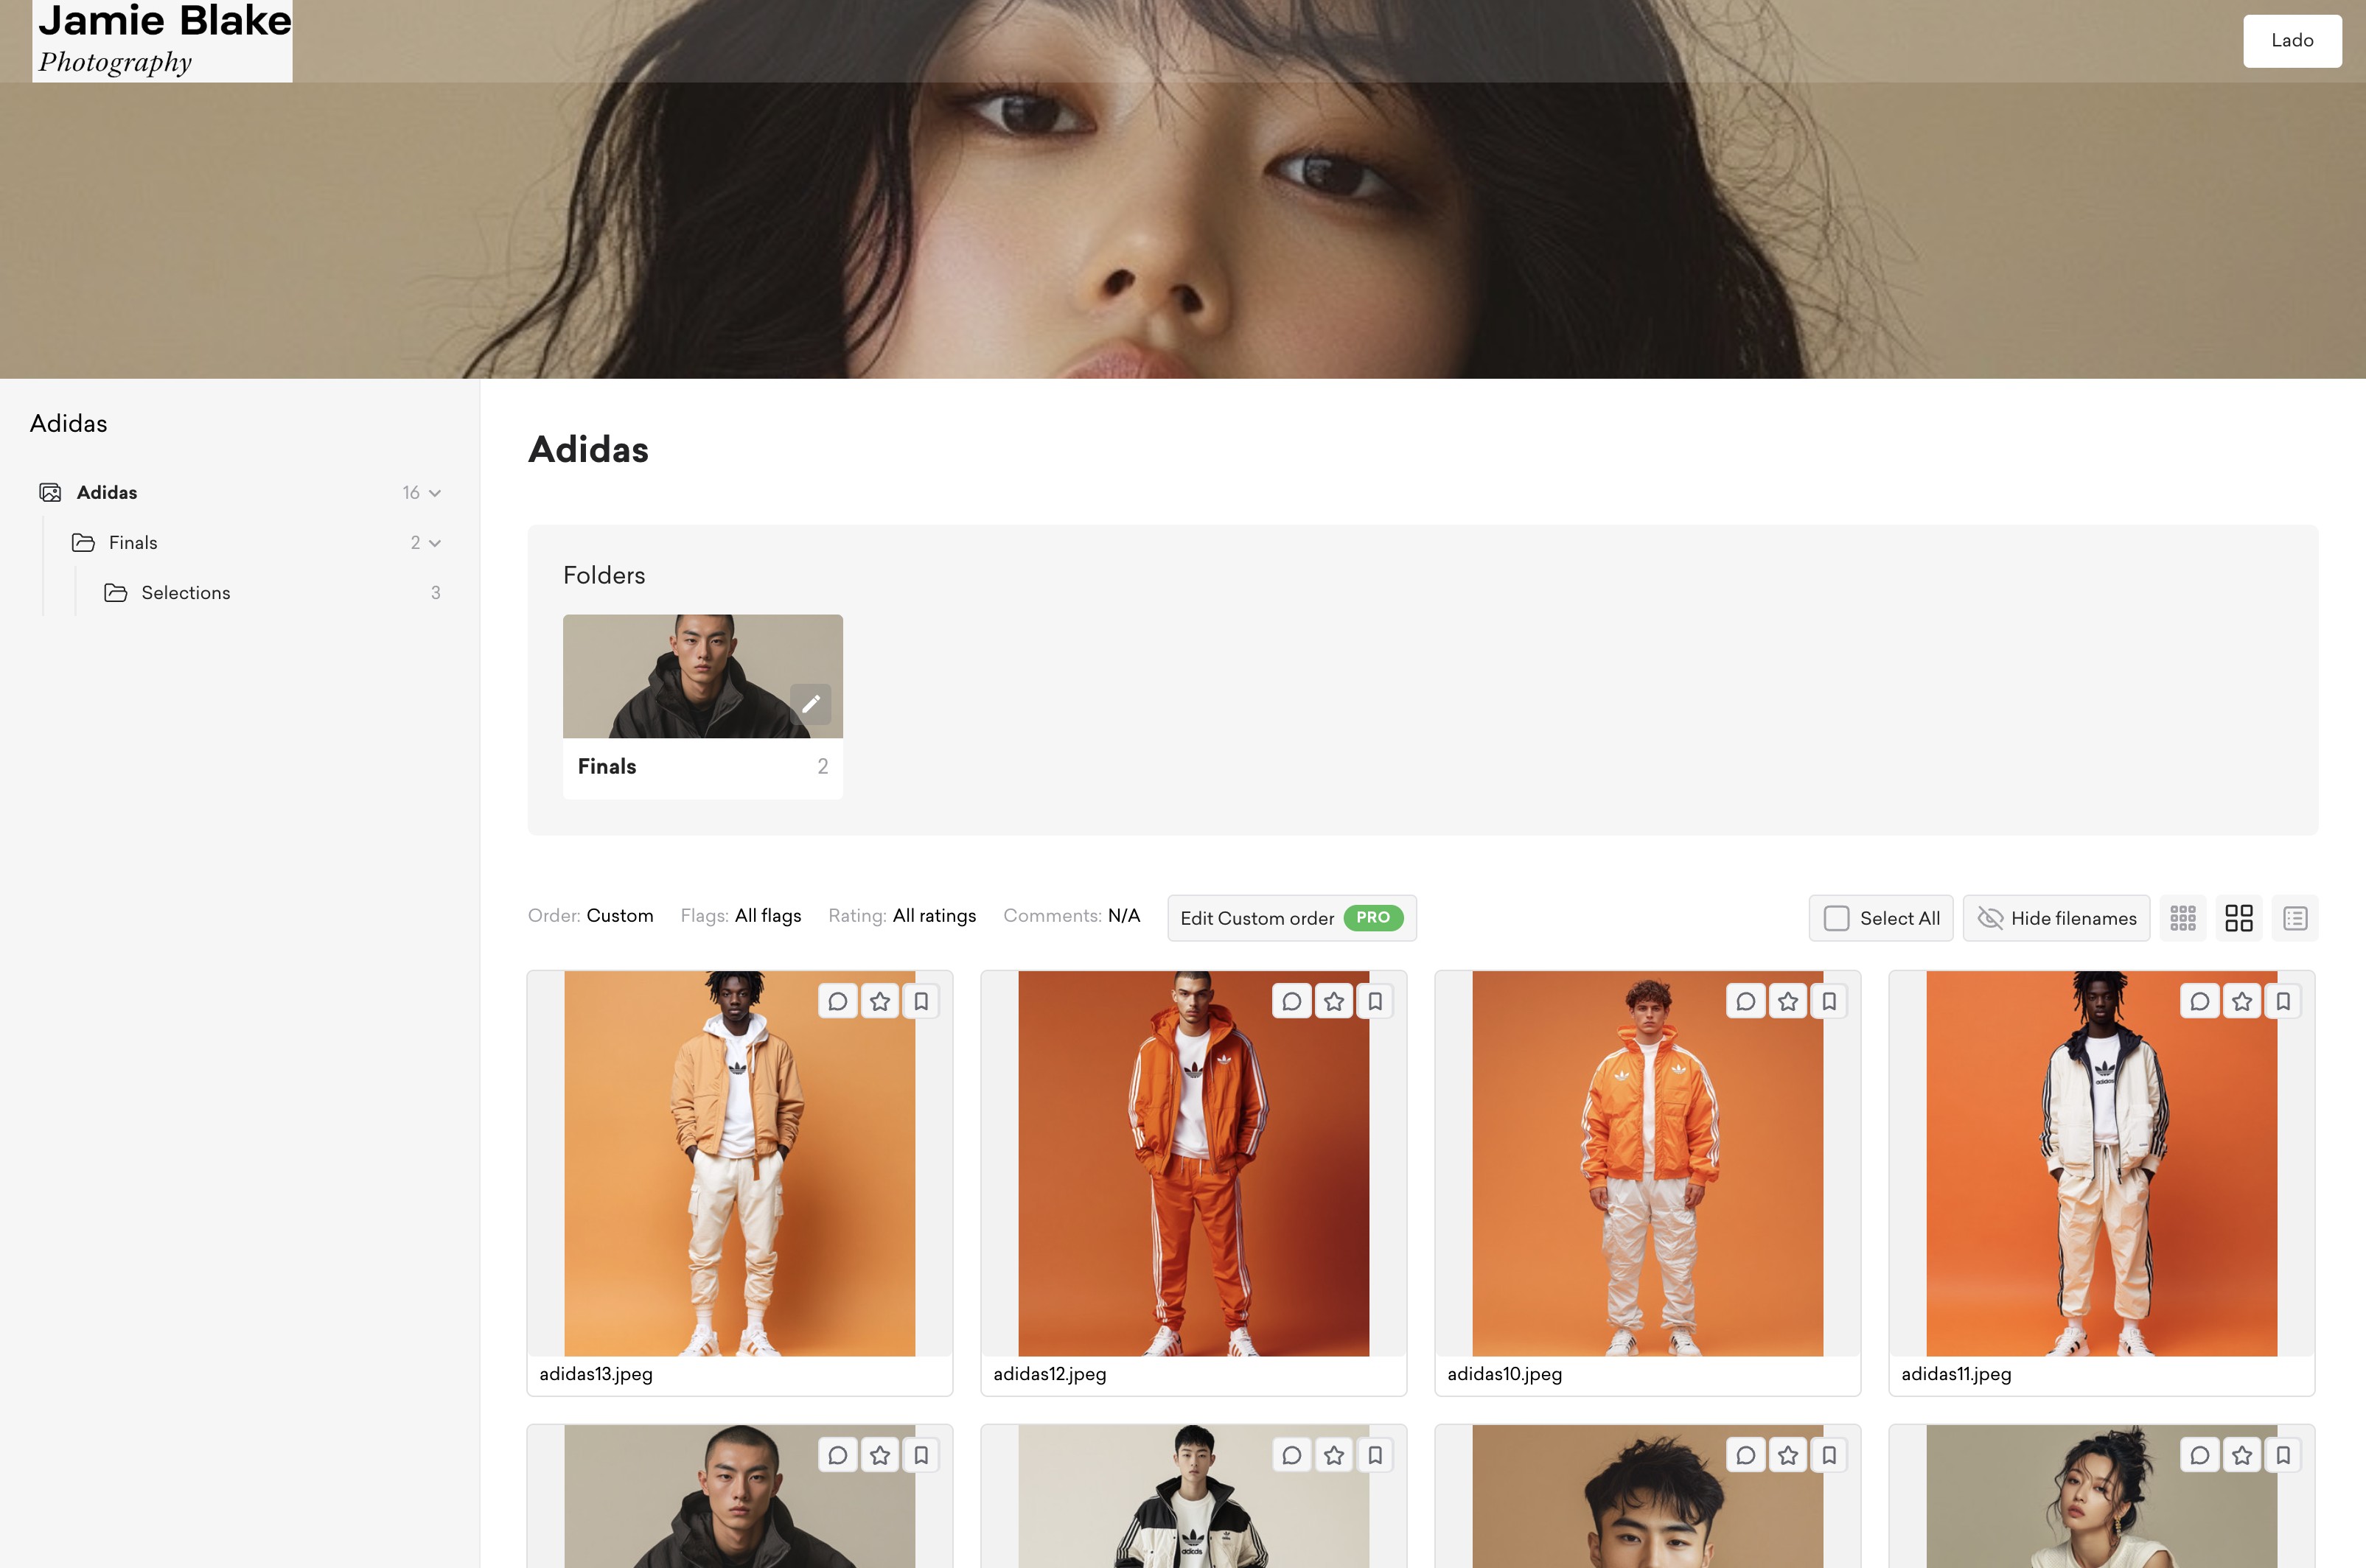The width and height of the screenshot is (2366, 1568).
Task: Click the adidas11.jpeg filename
Action: coord(1956,1374)
